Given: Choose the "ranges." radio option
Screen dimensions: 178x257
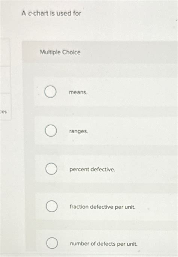Looking at the screenshot, I should pyautogui.click(x=51, y=131).
